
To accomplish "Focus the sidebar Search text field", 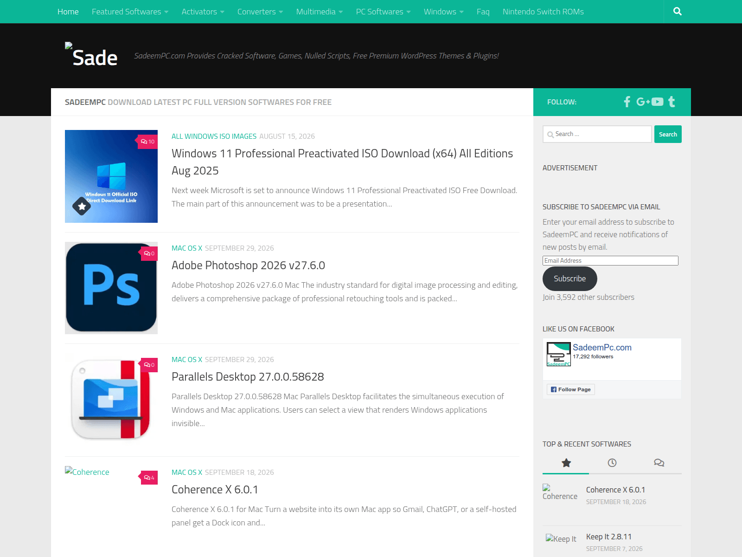I will 597,134.
